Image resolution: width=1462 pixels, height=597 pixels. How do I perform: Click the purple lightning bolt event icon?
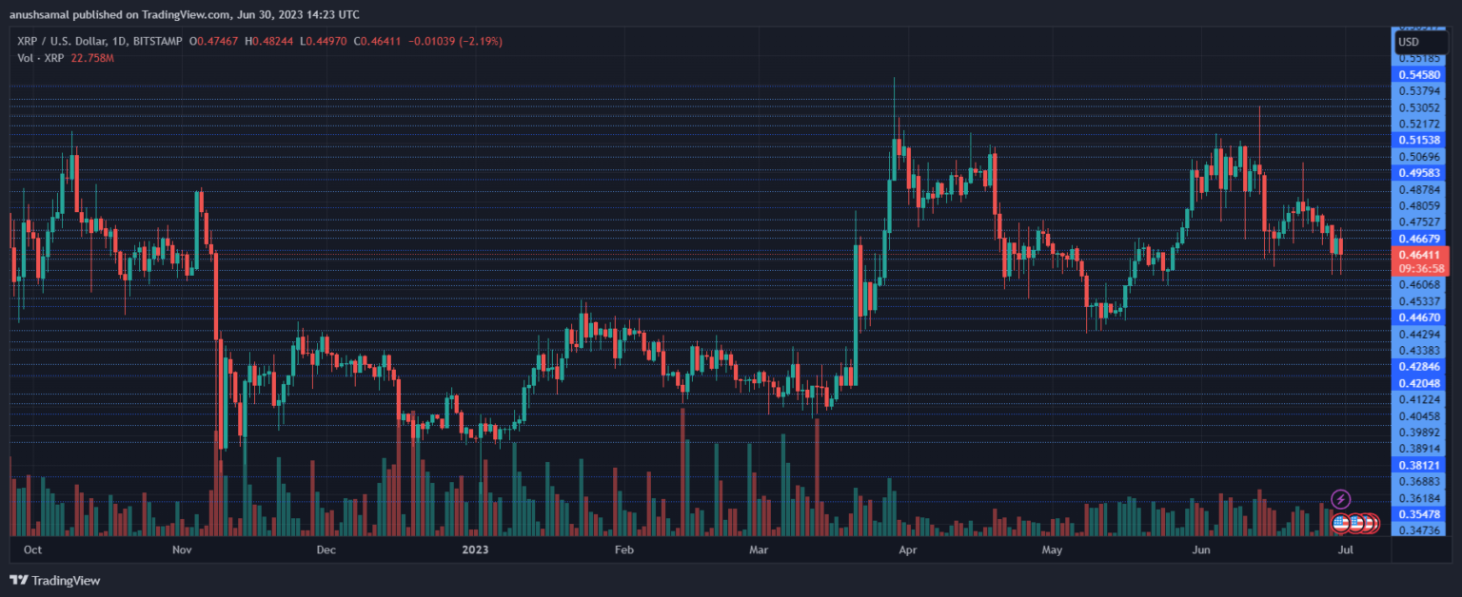click(x=1341, y=499)
